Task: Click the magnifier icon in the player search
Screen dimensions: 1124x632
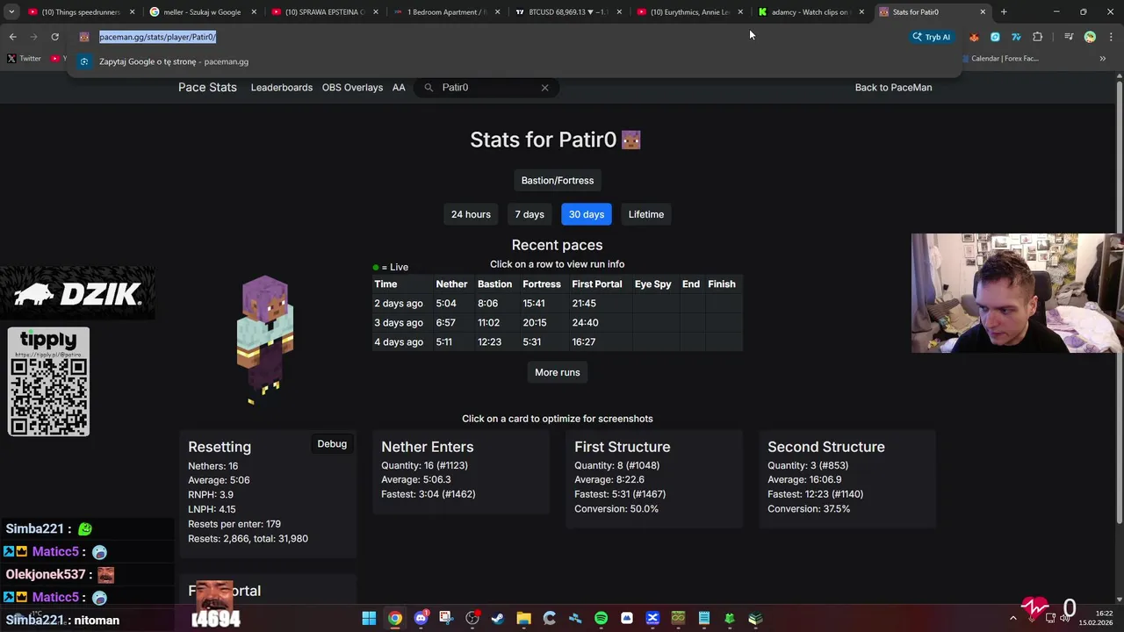Action: [429, 88]
